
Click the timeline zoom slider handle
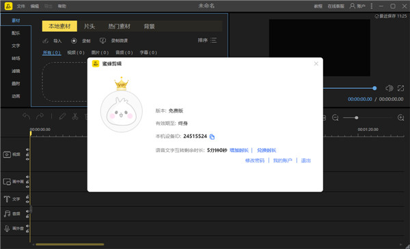click(357, 118)
